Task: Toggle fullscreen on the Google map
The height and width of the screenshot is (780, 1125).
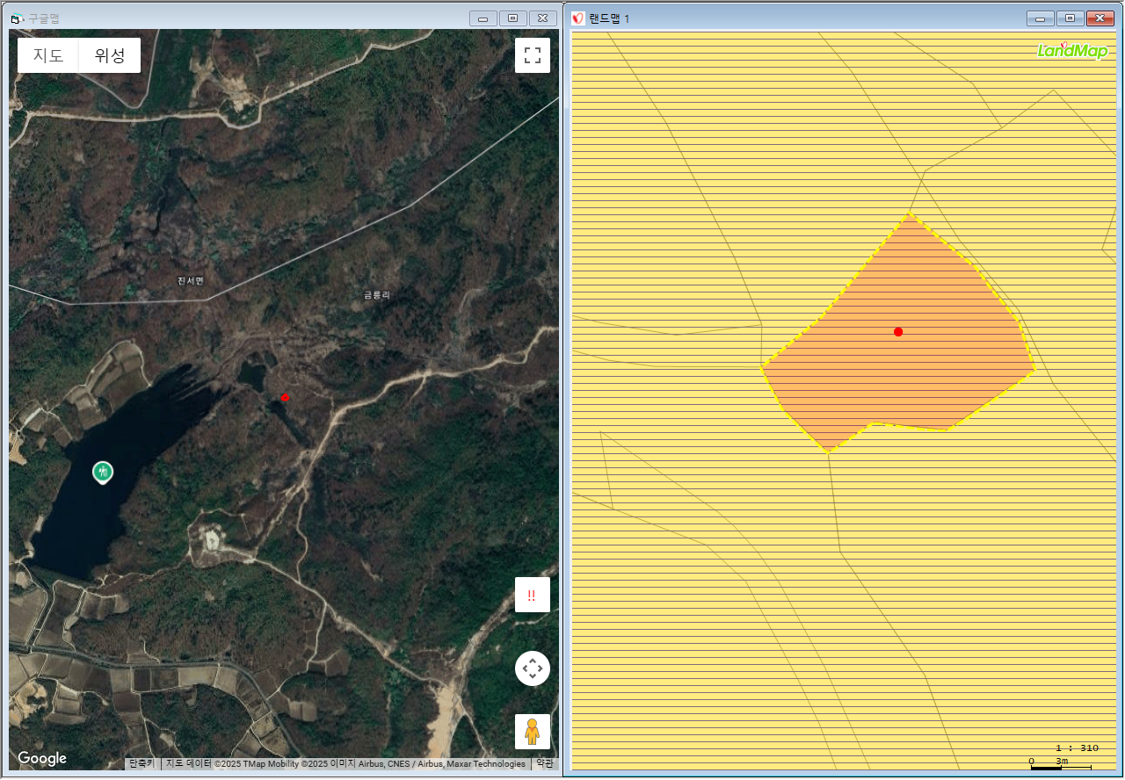Action: point(532,55)
